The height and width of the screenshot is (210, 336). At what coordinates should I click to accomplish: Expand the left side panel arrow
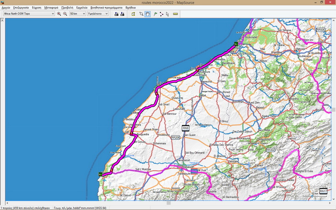click(2, 20)
